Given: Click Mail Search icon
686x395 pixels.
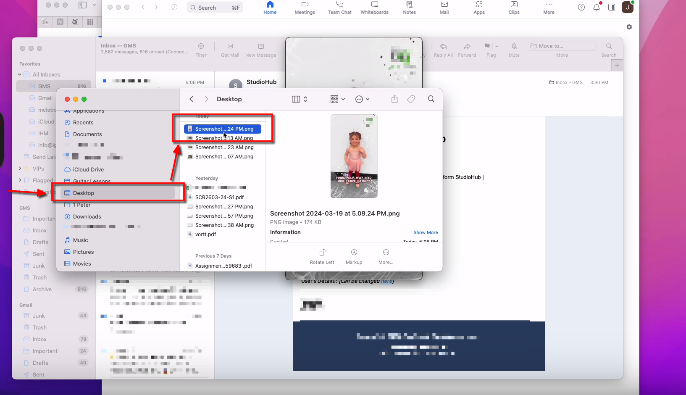Looking at the screenshot, I should pos(609,46).
